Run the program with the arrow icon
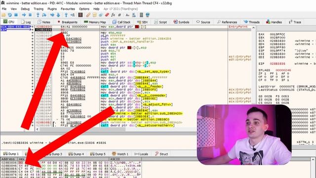316x178 pixels. tap(24, 15)
